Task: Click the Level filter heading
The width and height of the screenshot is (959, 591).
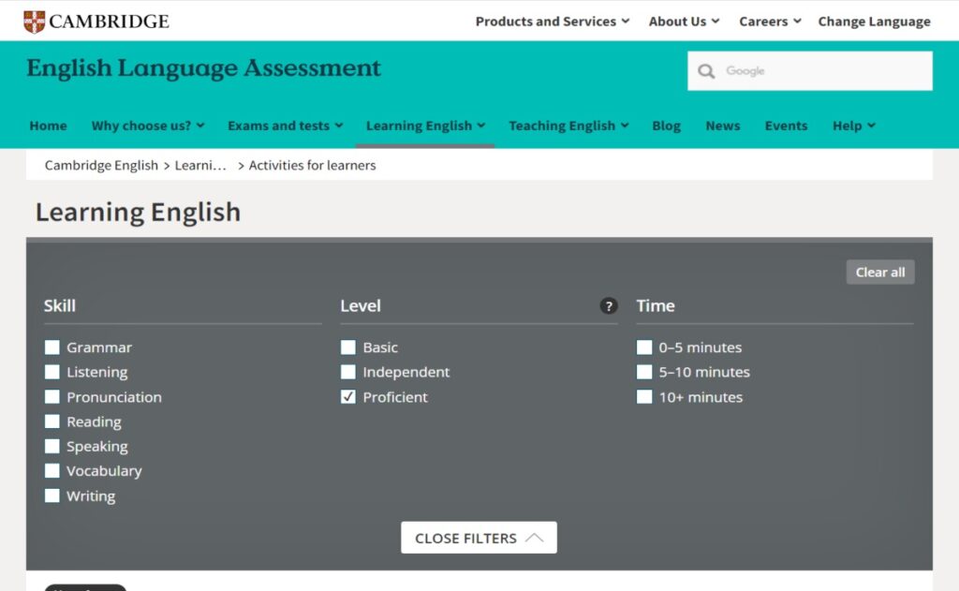Action: coord(361,306)
